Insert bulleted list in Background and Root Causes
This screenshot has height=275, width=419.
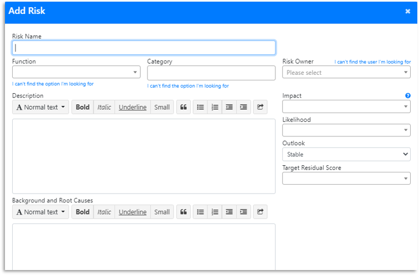point(200,212)
